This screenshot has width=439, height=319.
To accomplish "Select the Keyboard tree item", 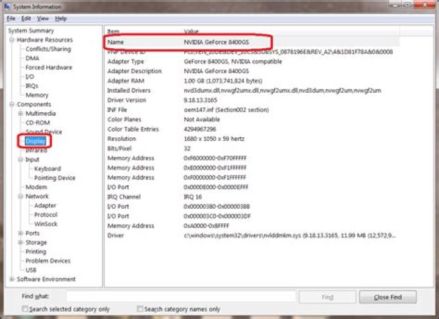I will click(48, 168).
